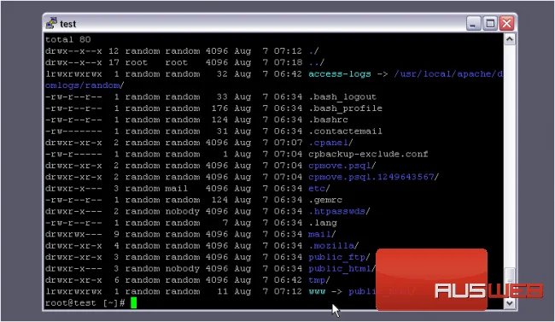Click the PuTTY icon in the title bar
Image resolution: width=555 pixels, height=322 pixels.
click(x=51, y=23)
